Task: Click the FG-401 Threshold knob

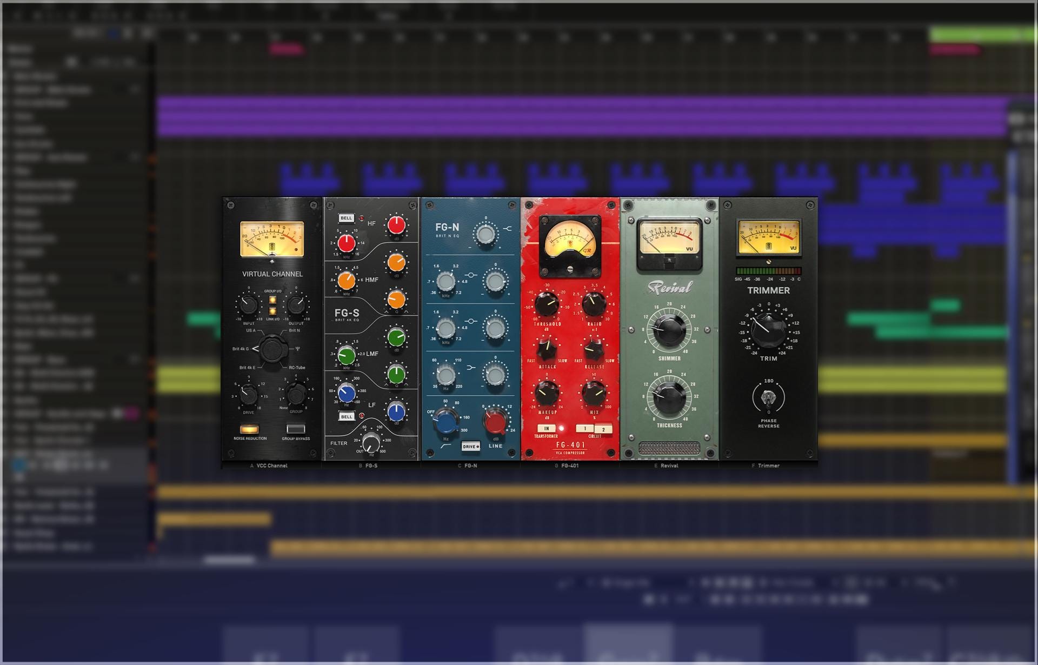Action: click(x=547, y=304)
